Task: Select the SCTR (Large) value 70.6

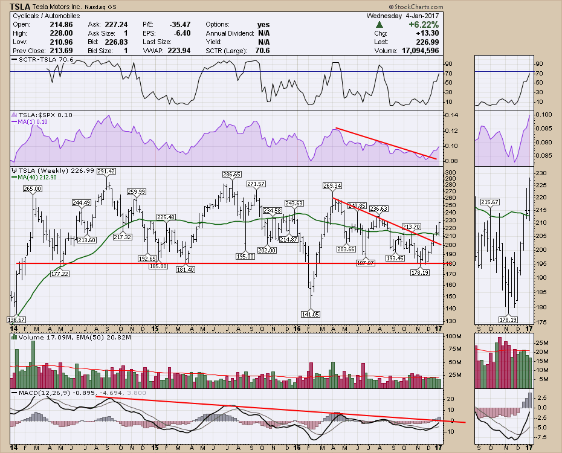Action: tap(262, 51)
